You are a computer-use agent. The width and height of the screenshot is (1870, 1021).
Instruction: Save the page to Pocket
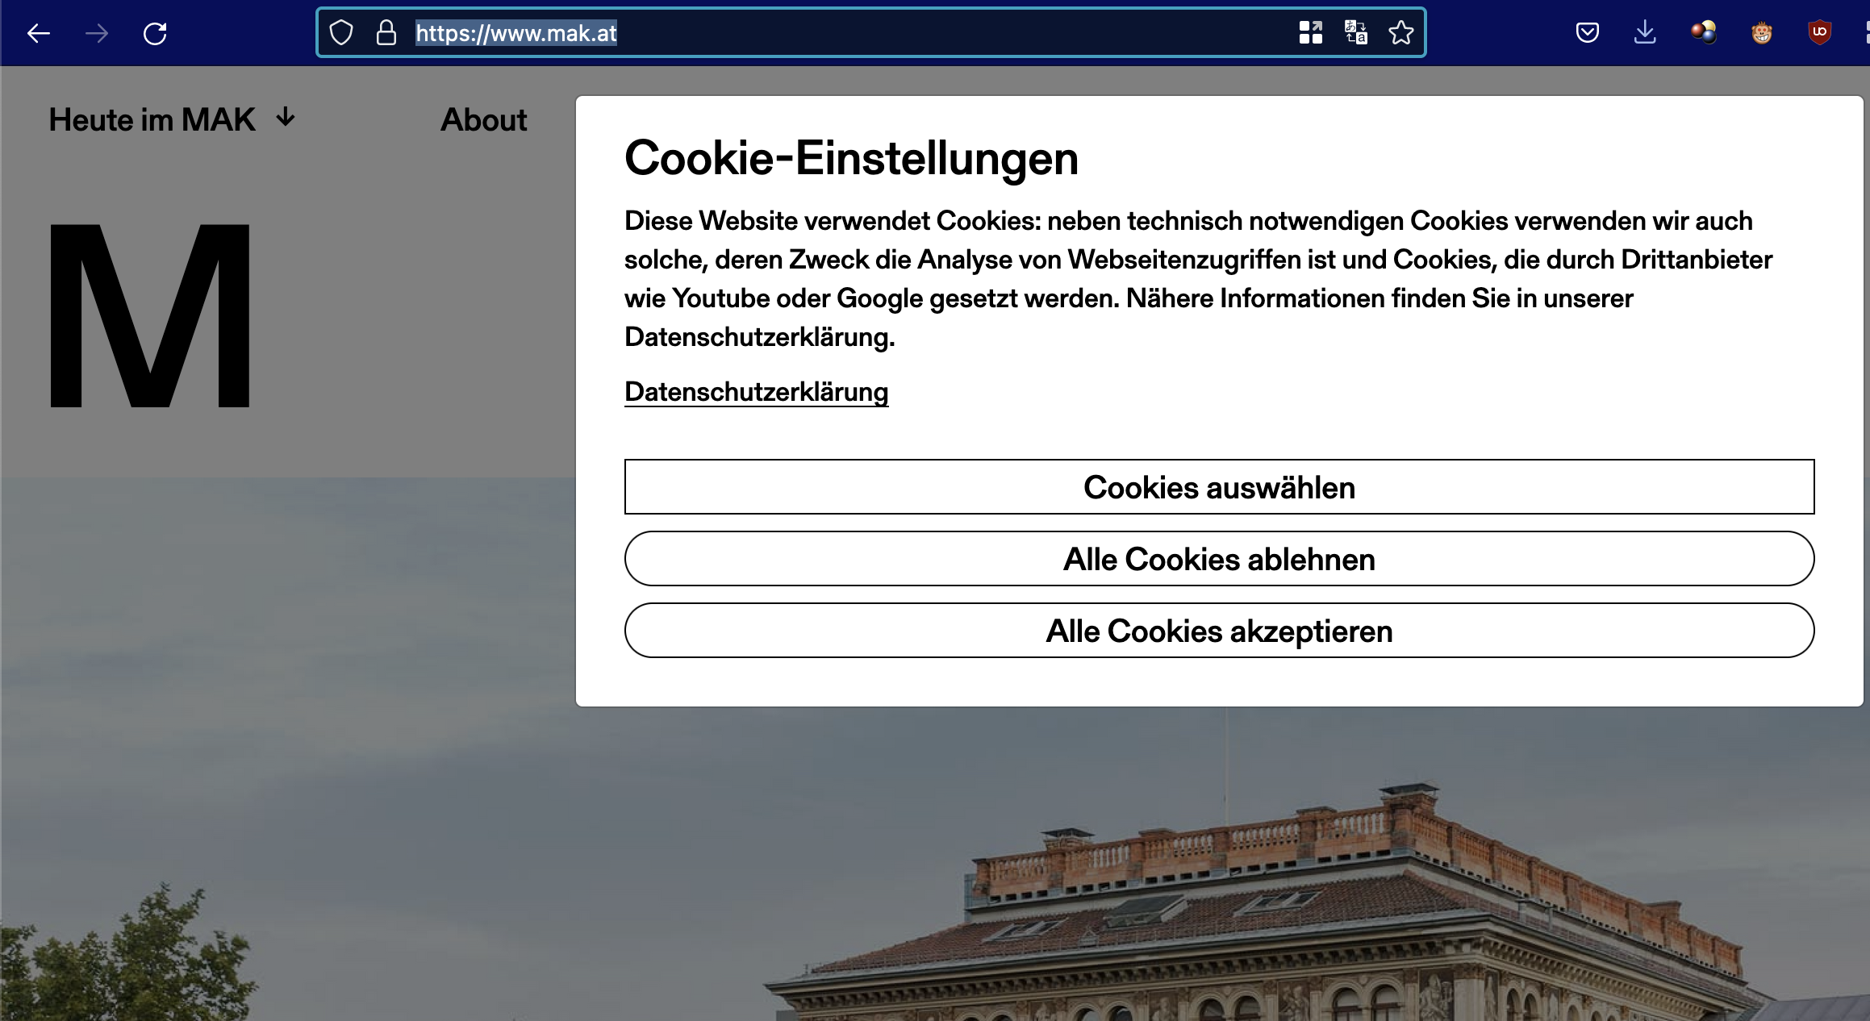click(1586, 32)
